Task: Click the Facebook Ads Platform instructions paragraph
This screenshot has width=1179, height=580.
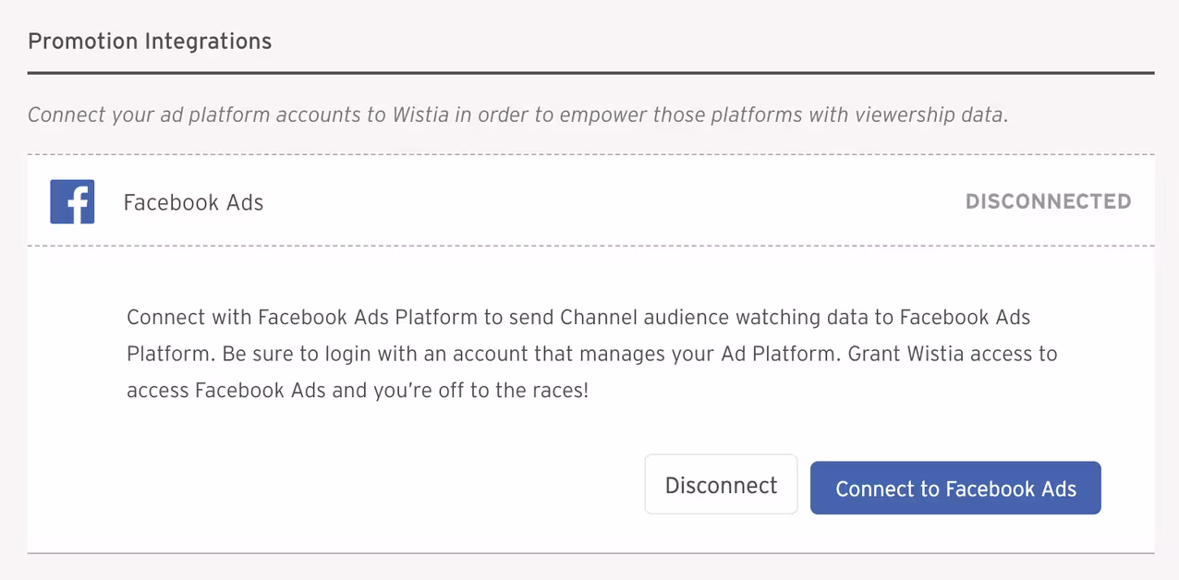Action: tap(591, 354)
